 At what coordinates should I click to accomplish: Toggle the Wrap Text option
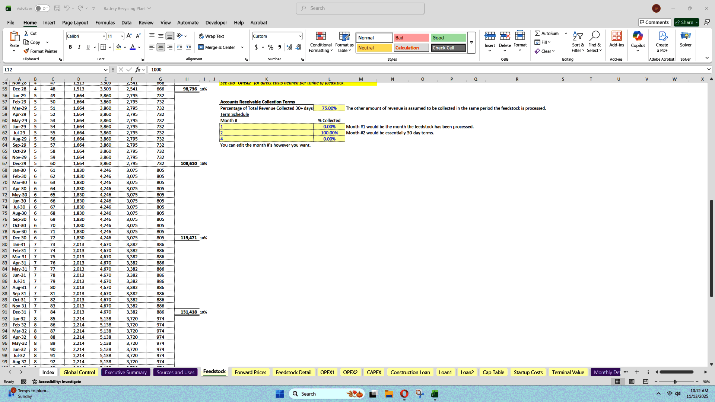coord(211,36)
